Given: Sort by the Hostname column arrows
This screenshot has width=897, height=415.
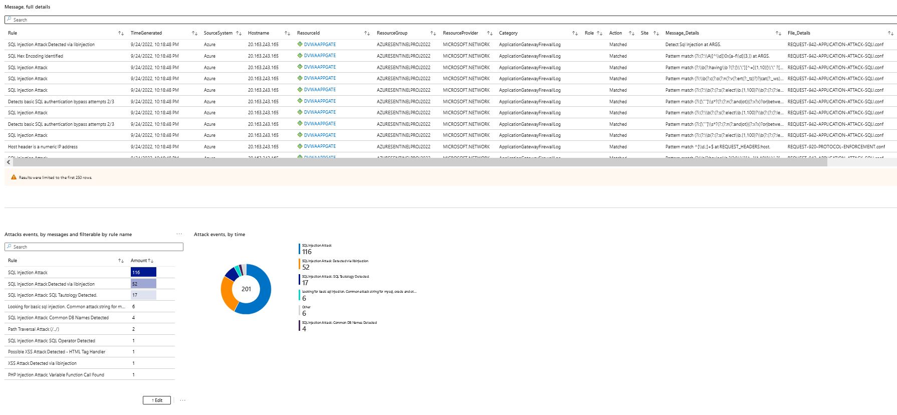Looking at the screenshot, I should [287, 33].
